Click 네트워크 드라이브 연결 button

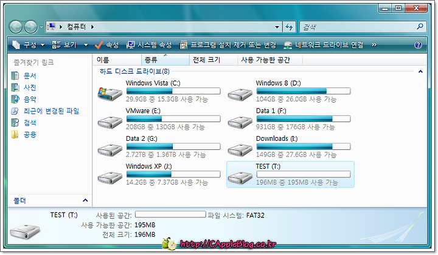click(x=324, y=45)
